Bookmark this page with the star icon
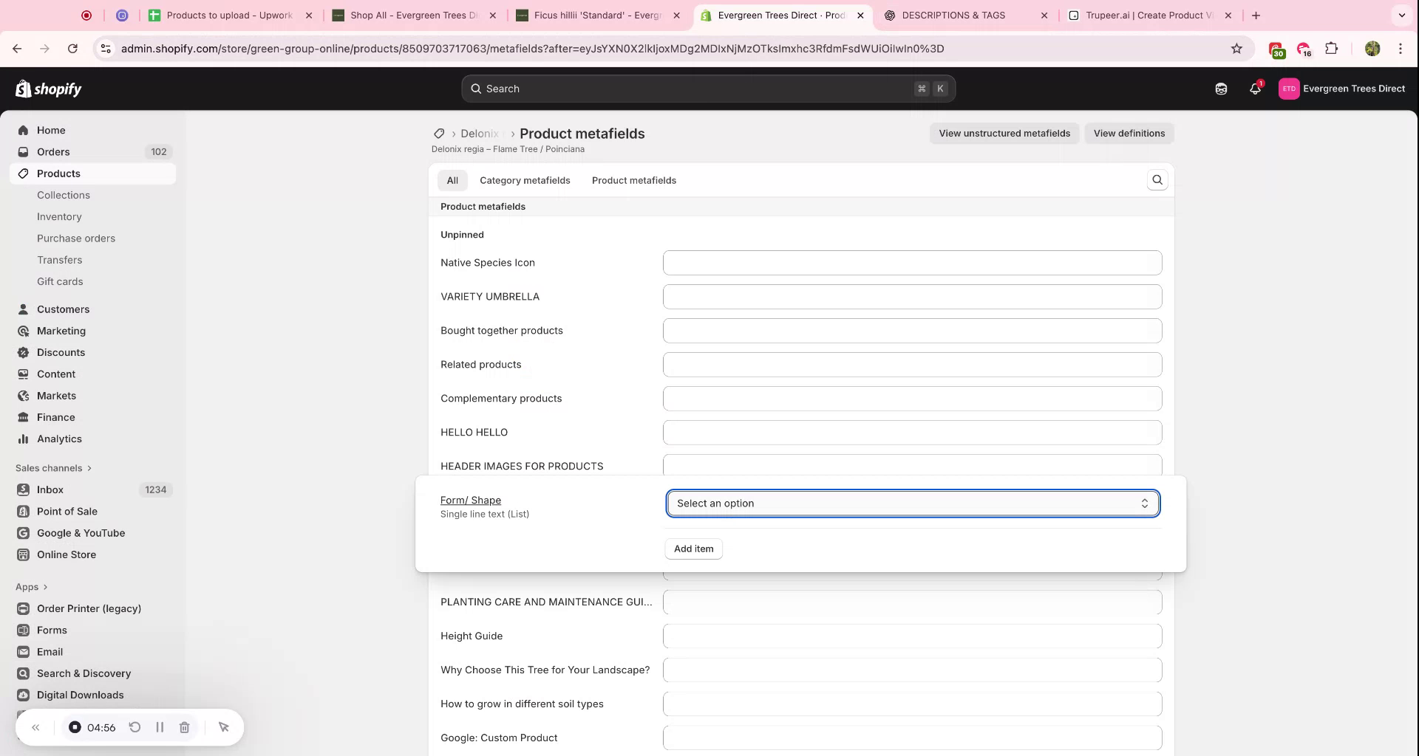The height and width of the screenshot is (756, 1419). (x=1237, y=49)
